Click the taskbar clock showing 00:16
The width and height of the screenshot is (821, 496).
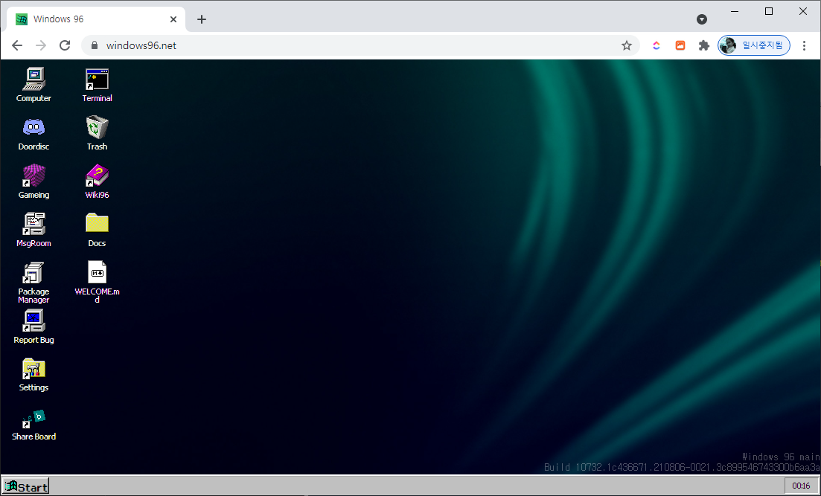point(801,486)
